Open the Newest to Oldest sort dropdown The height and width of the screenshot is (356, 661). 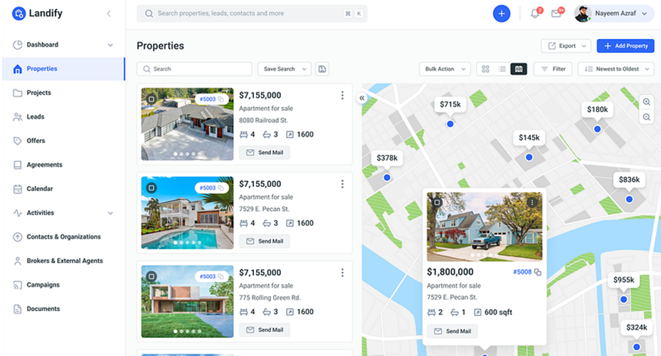(x=616, y=69)
